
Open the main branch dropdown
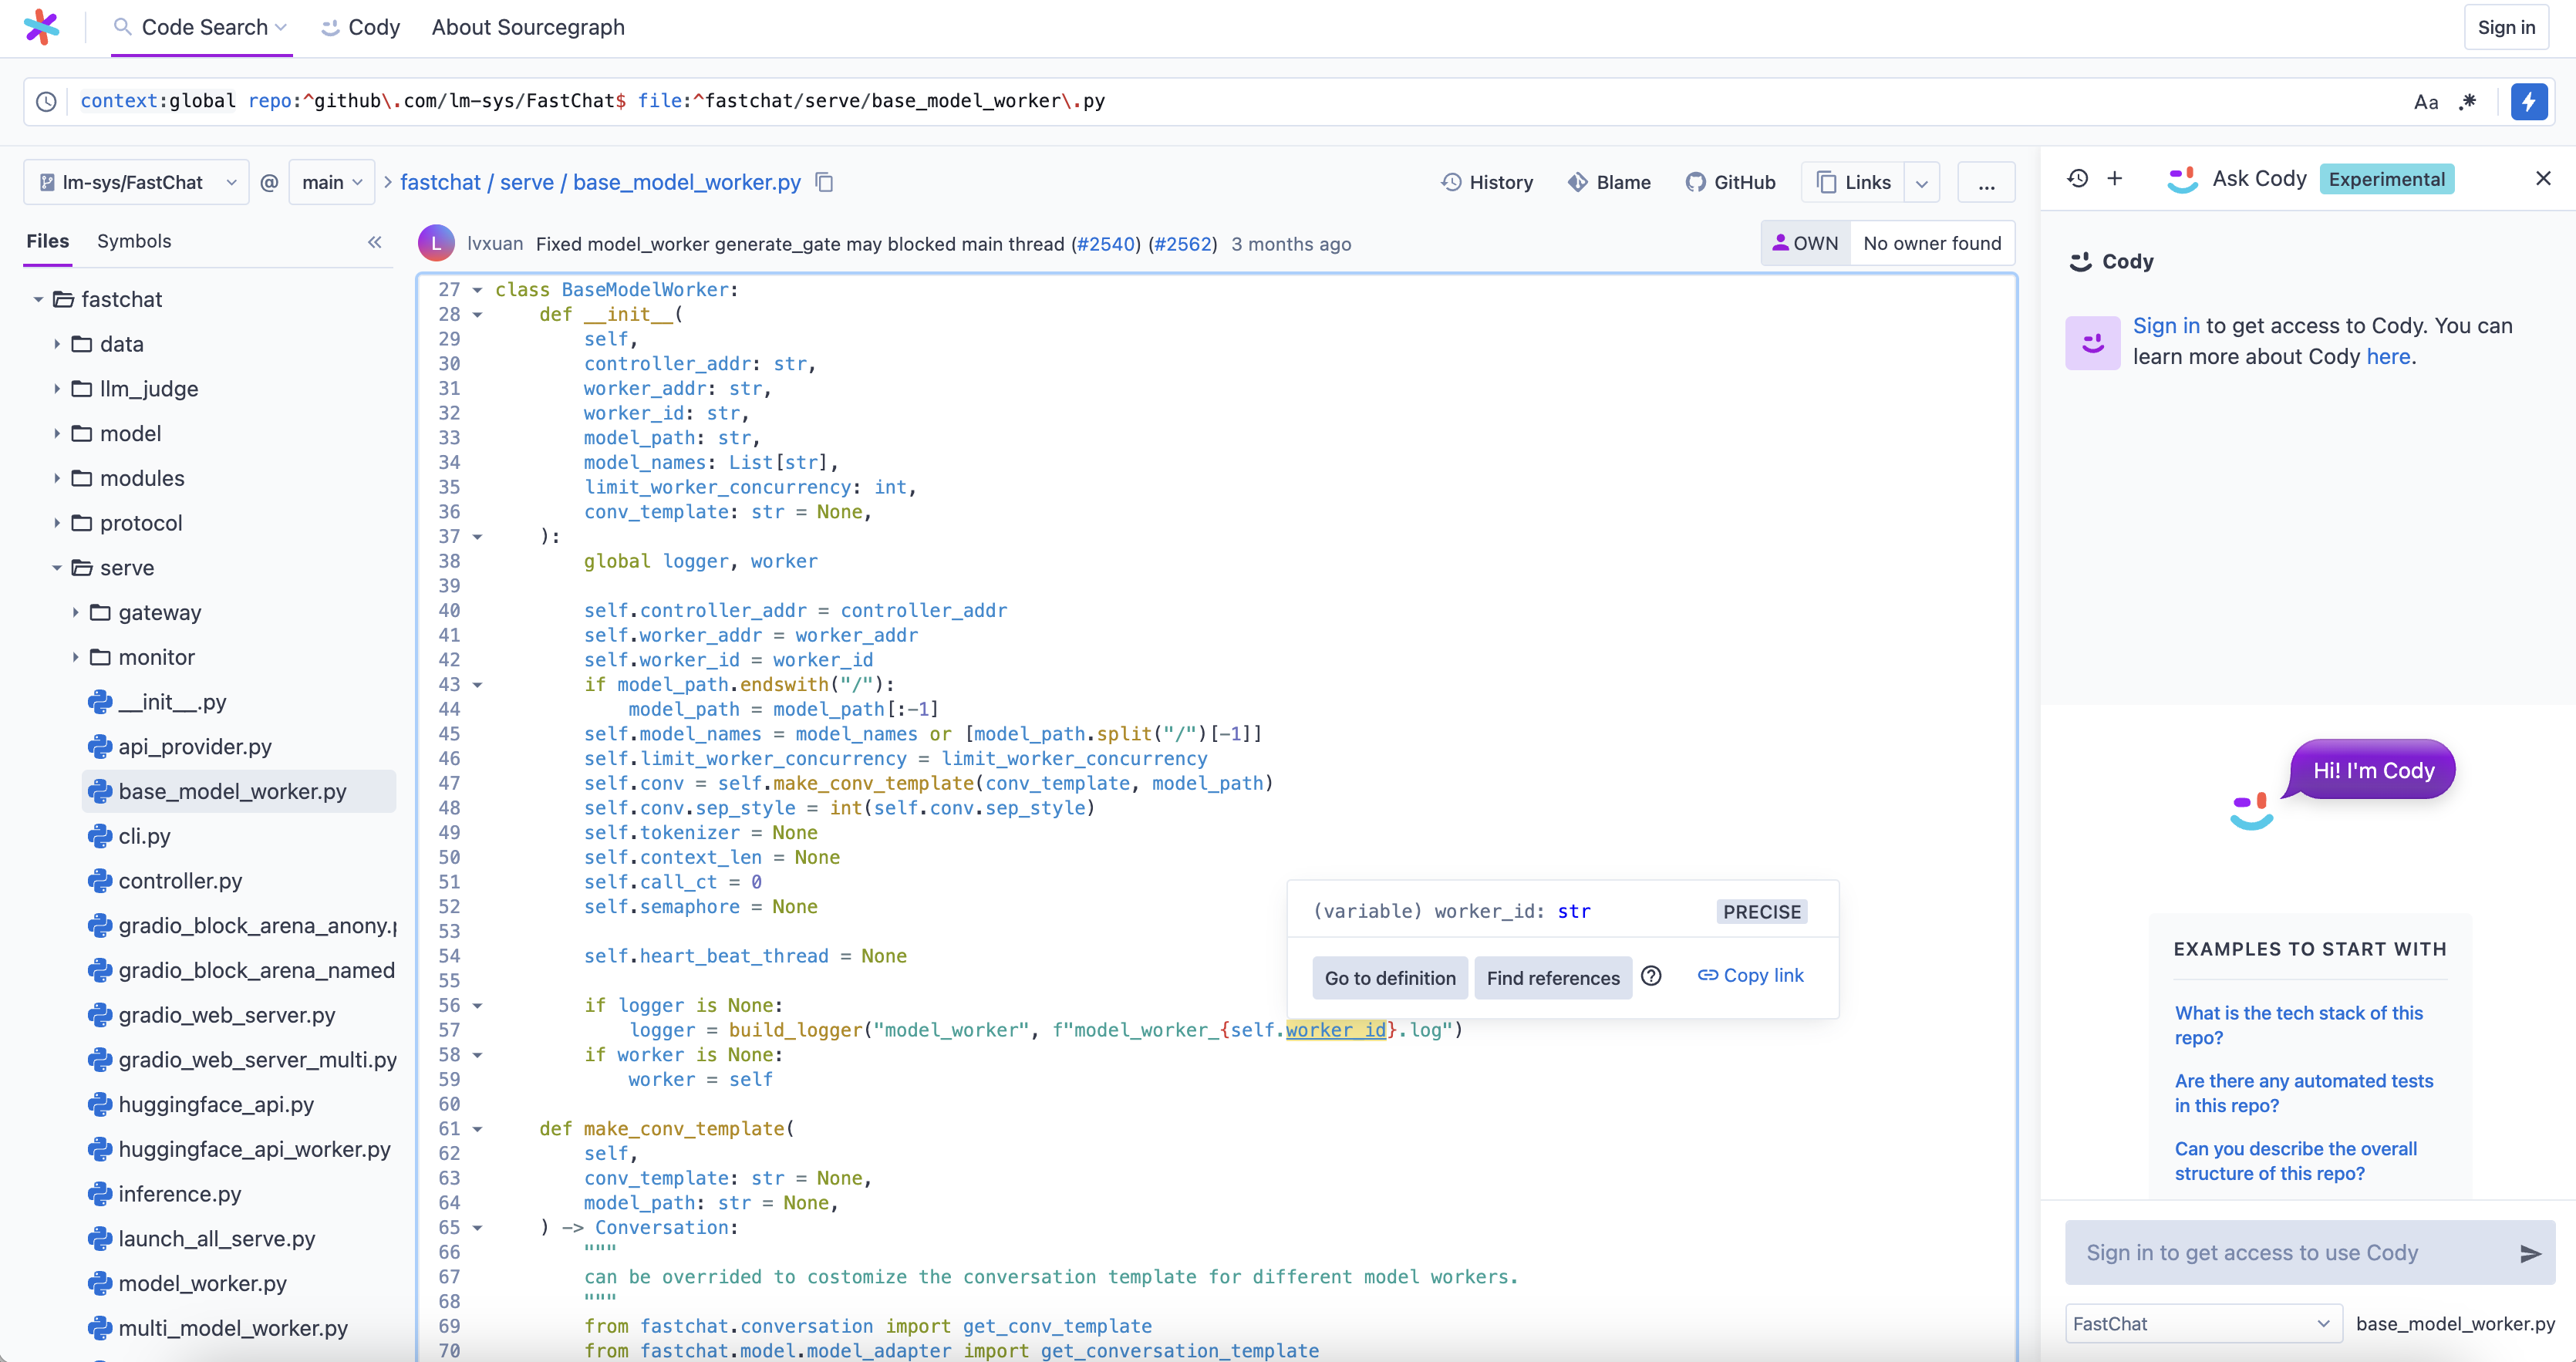331,182
